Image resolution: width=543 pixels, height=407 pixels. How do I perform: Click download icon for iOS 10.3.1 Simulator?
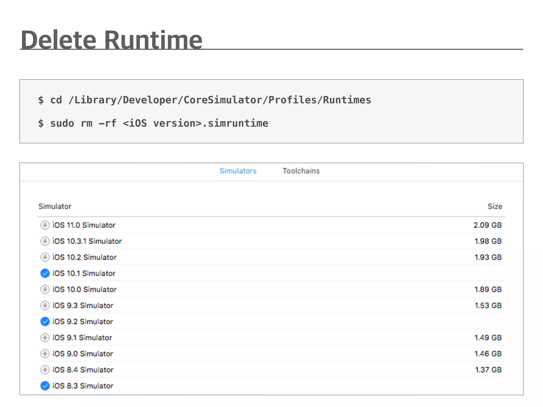click(x=45, y=241)
